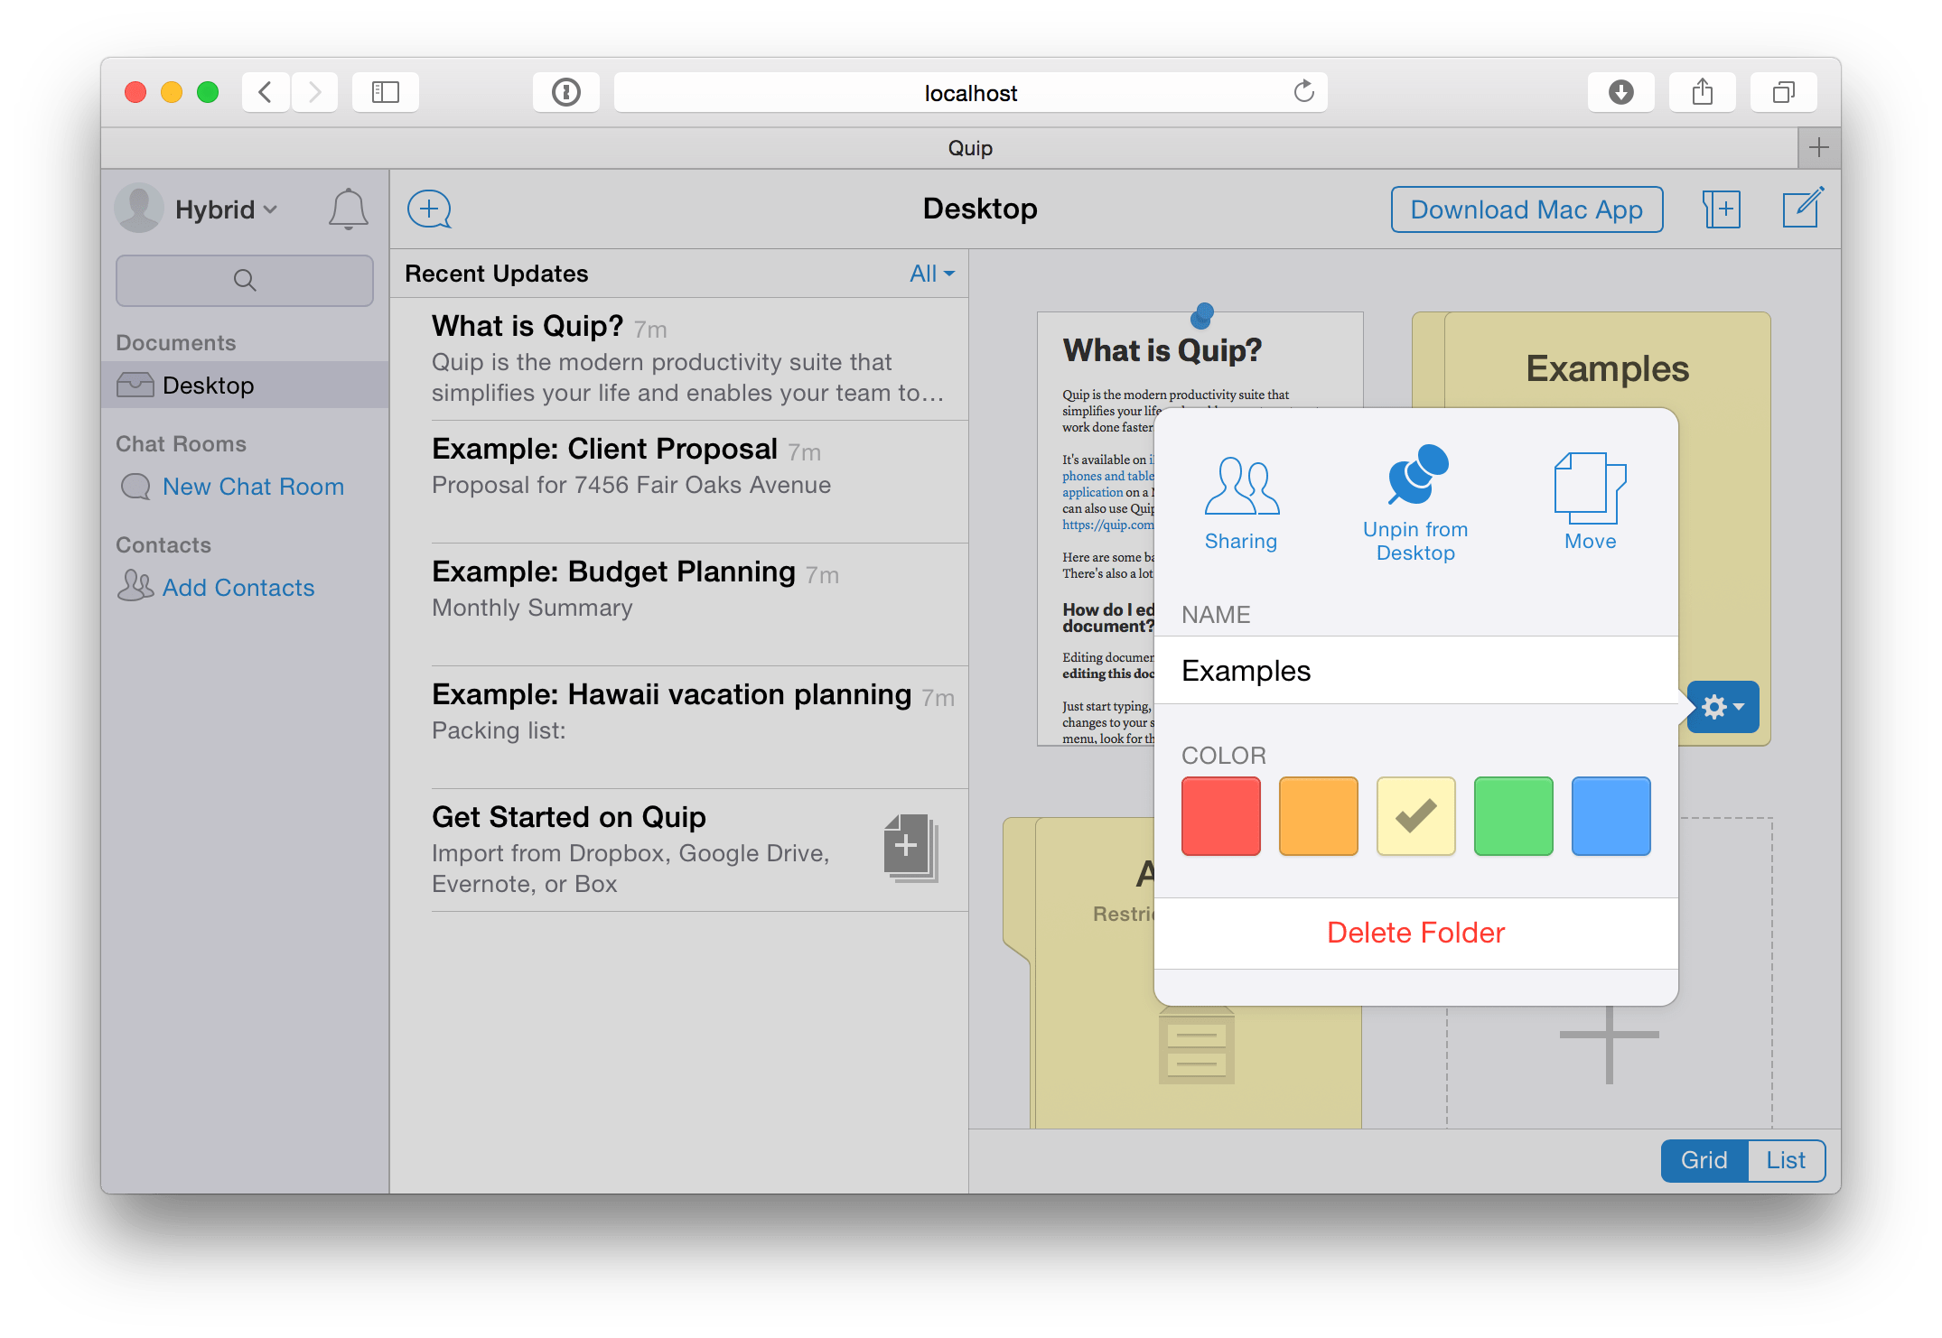
Task: Open notifications via the bell icon
Action: coord(348,209)
